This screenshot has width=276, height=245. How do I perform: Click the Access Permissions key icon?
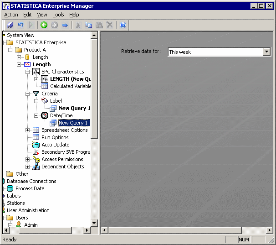(x=36, y=159)
